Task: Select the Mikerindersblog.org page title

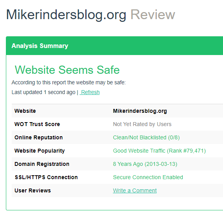Action: 66,15
